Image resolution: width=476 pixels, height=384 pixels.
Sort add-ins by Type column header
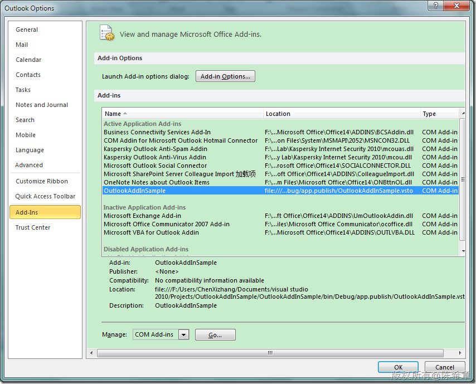[x=439, y=114]
